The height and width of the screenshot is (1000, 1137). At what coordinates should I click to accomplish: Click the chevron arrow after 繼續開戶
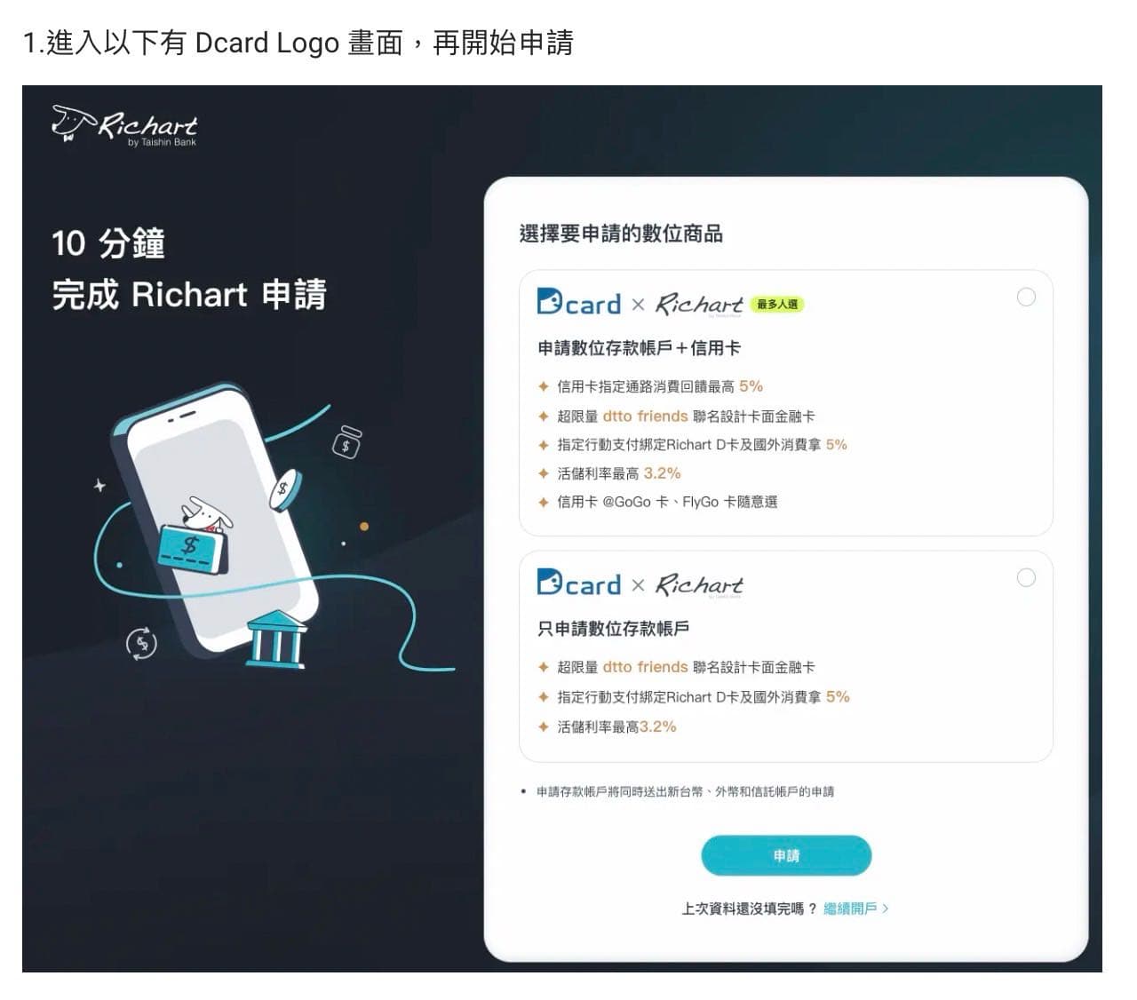coord(886,909)
